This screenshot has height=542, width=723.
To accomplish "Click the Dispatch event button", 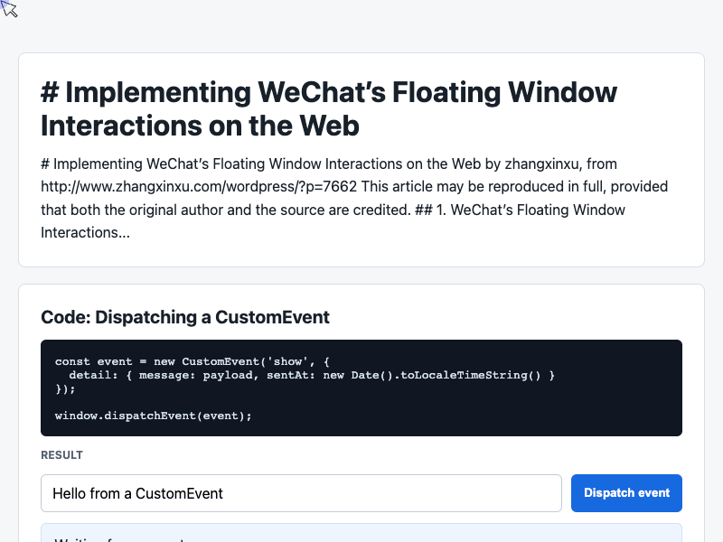I will [626, 492].
